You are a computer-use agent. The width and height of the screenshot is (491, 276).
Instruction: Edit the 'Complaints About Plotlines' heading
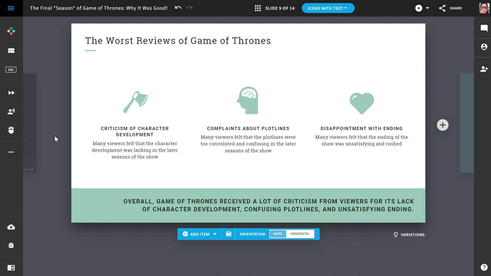[248, 129]
